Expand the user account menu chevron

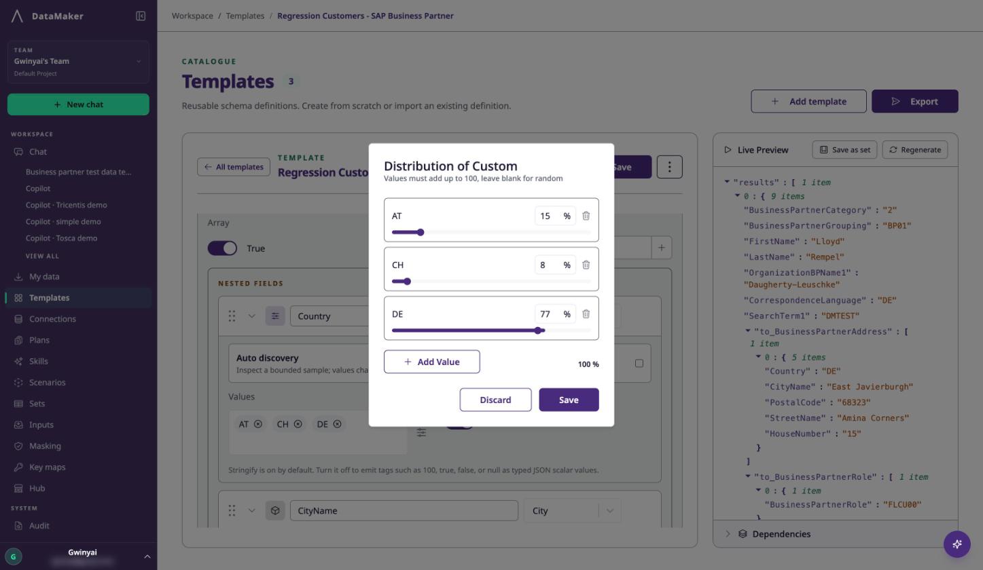pos(147,556)
